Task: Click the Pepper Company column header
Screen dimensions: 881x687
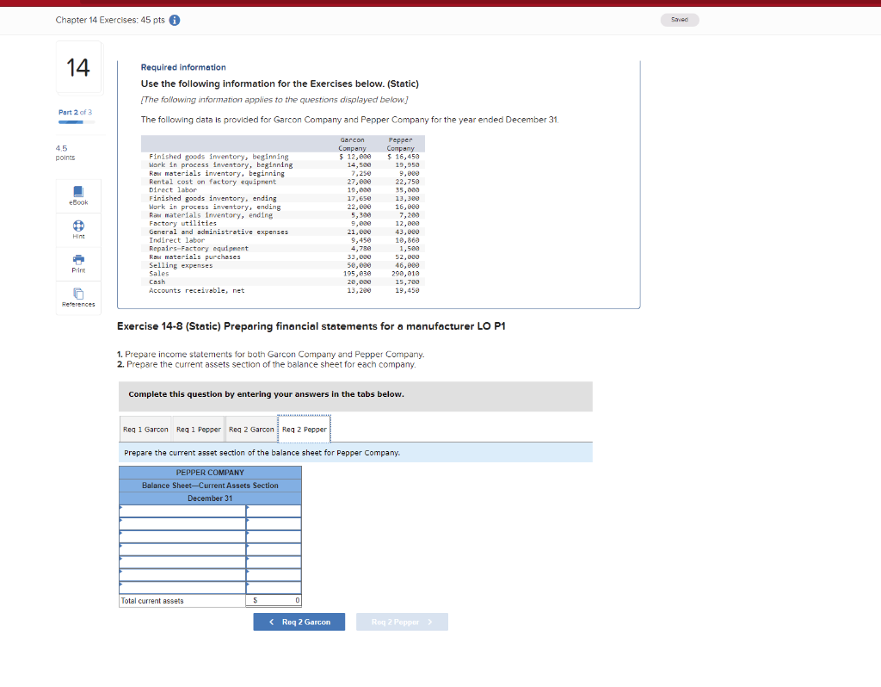Action: [401, 144]
